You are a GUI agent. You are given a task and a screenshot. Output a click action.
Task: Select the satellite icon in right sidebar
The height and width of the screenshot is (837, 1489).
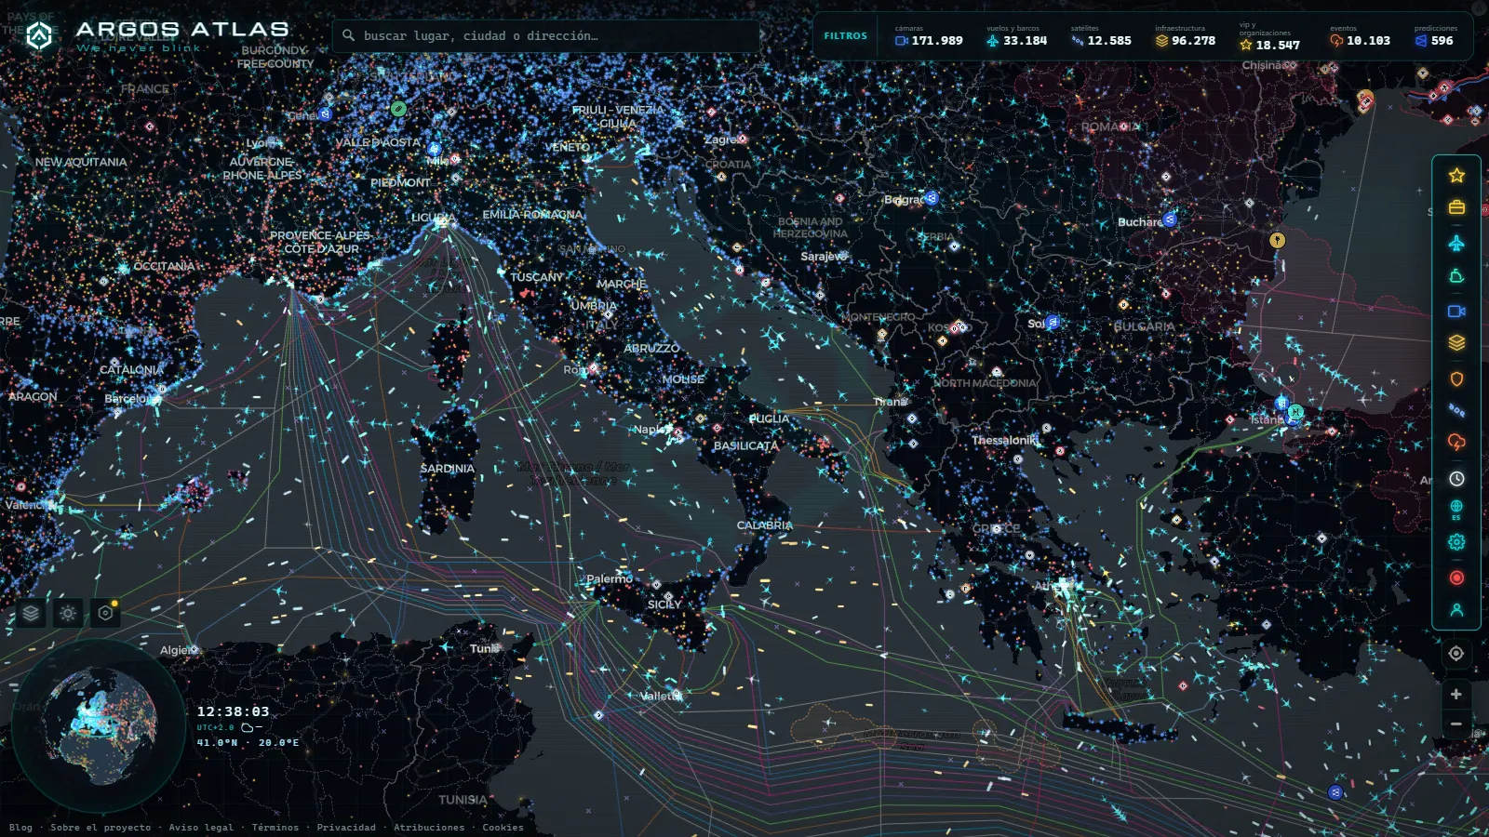click(1456, 410)
